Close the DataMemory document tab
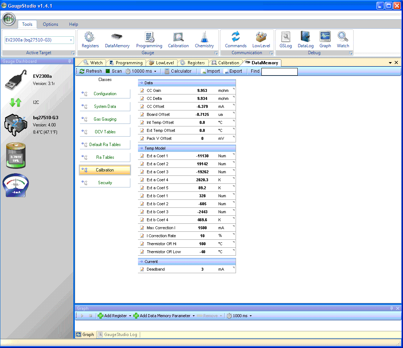 (x=396, y=62)
